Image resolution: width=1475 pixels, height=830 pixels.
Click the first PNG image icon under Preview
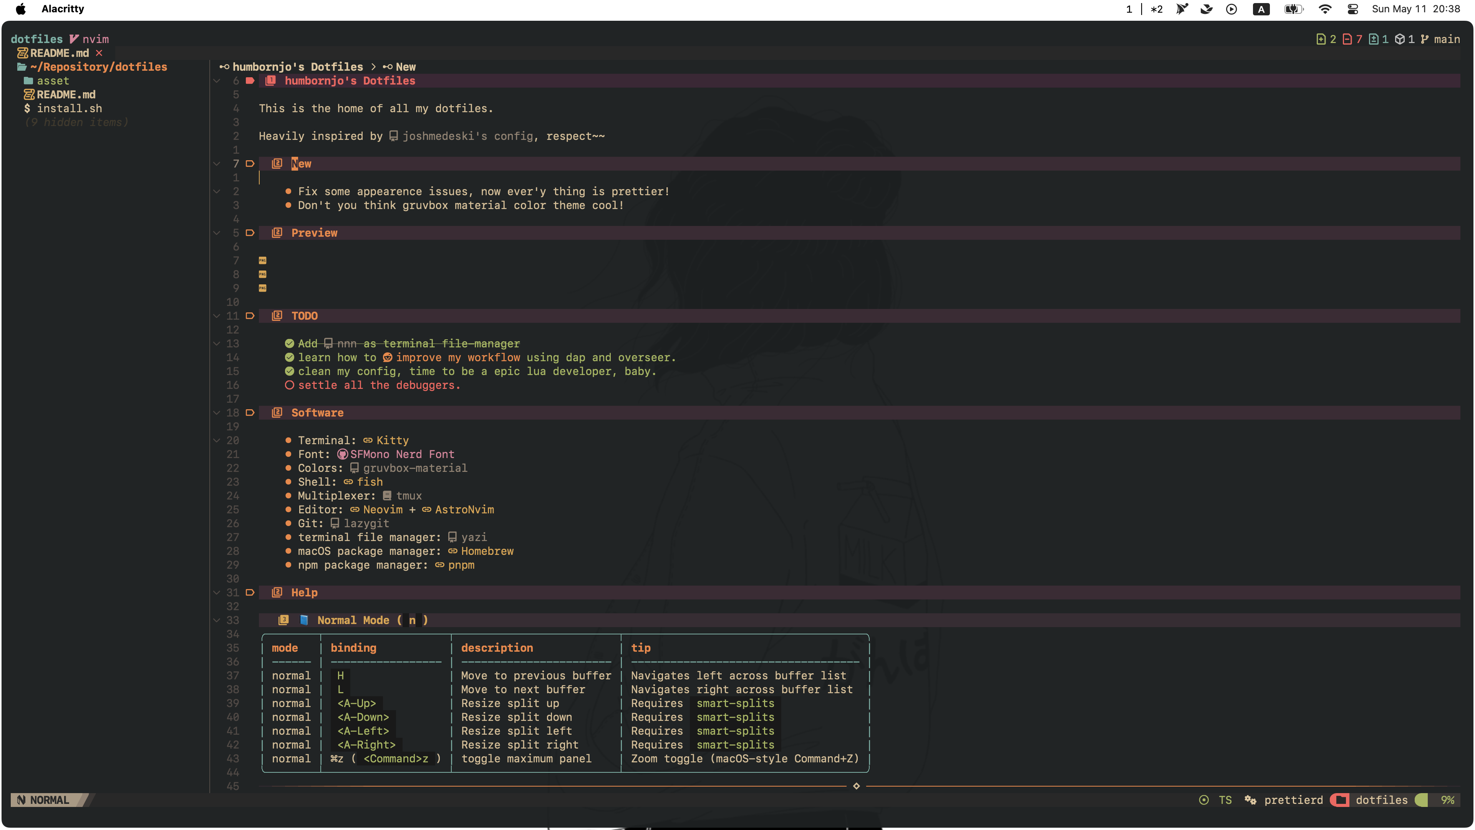coord(262,260)
